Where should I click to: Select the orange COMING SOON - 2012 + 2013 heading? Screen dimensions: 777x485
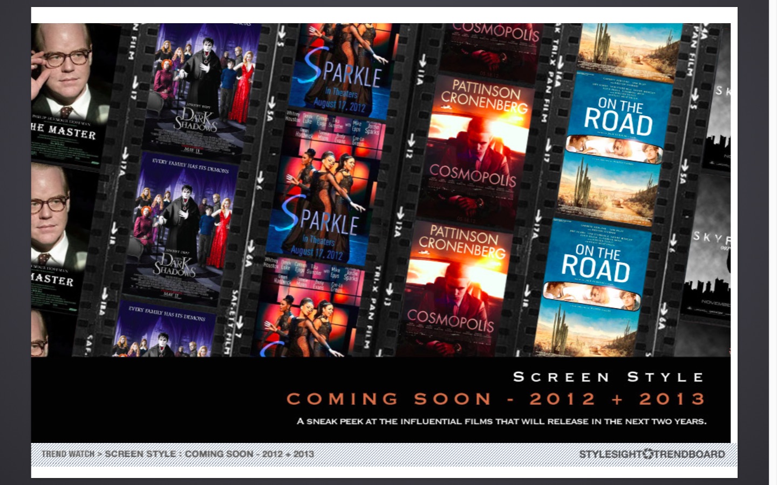click(496, 399)
